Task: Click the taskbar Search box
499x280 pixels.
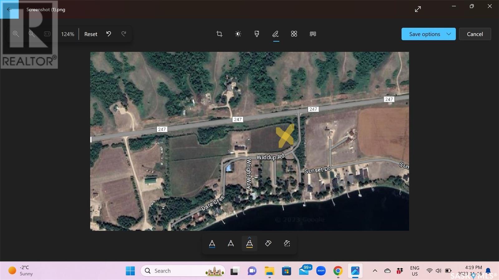Action: tap(183, 271)
